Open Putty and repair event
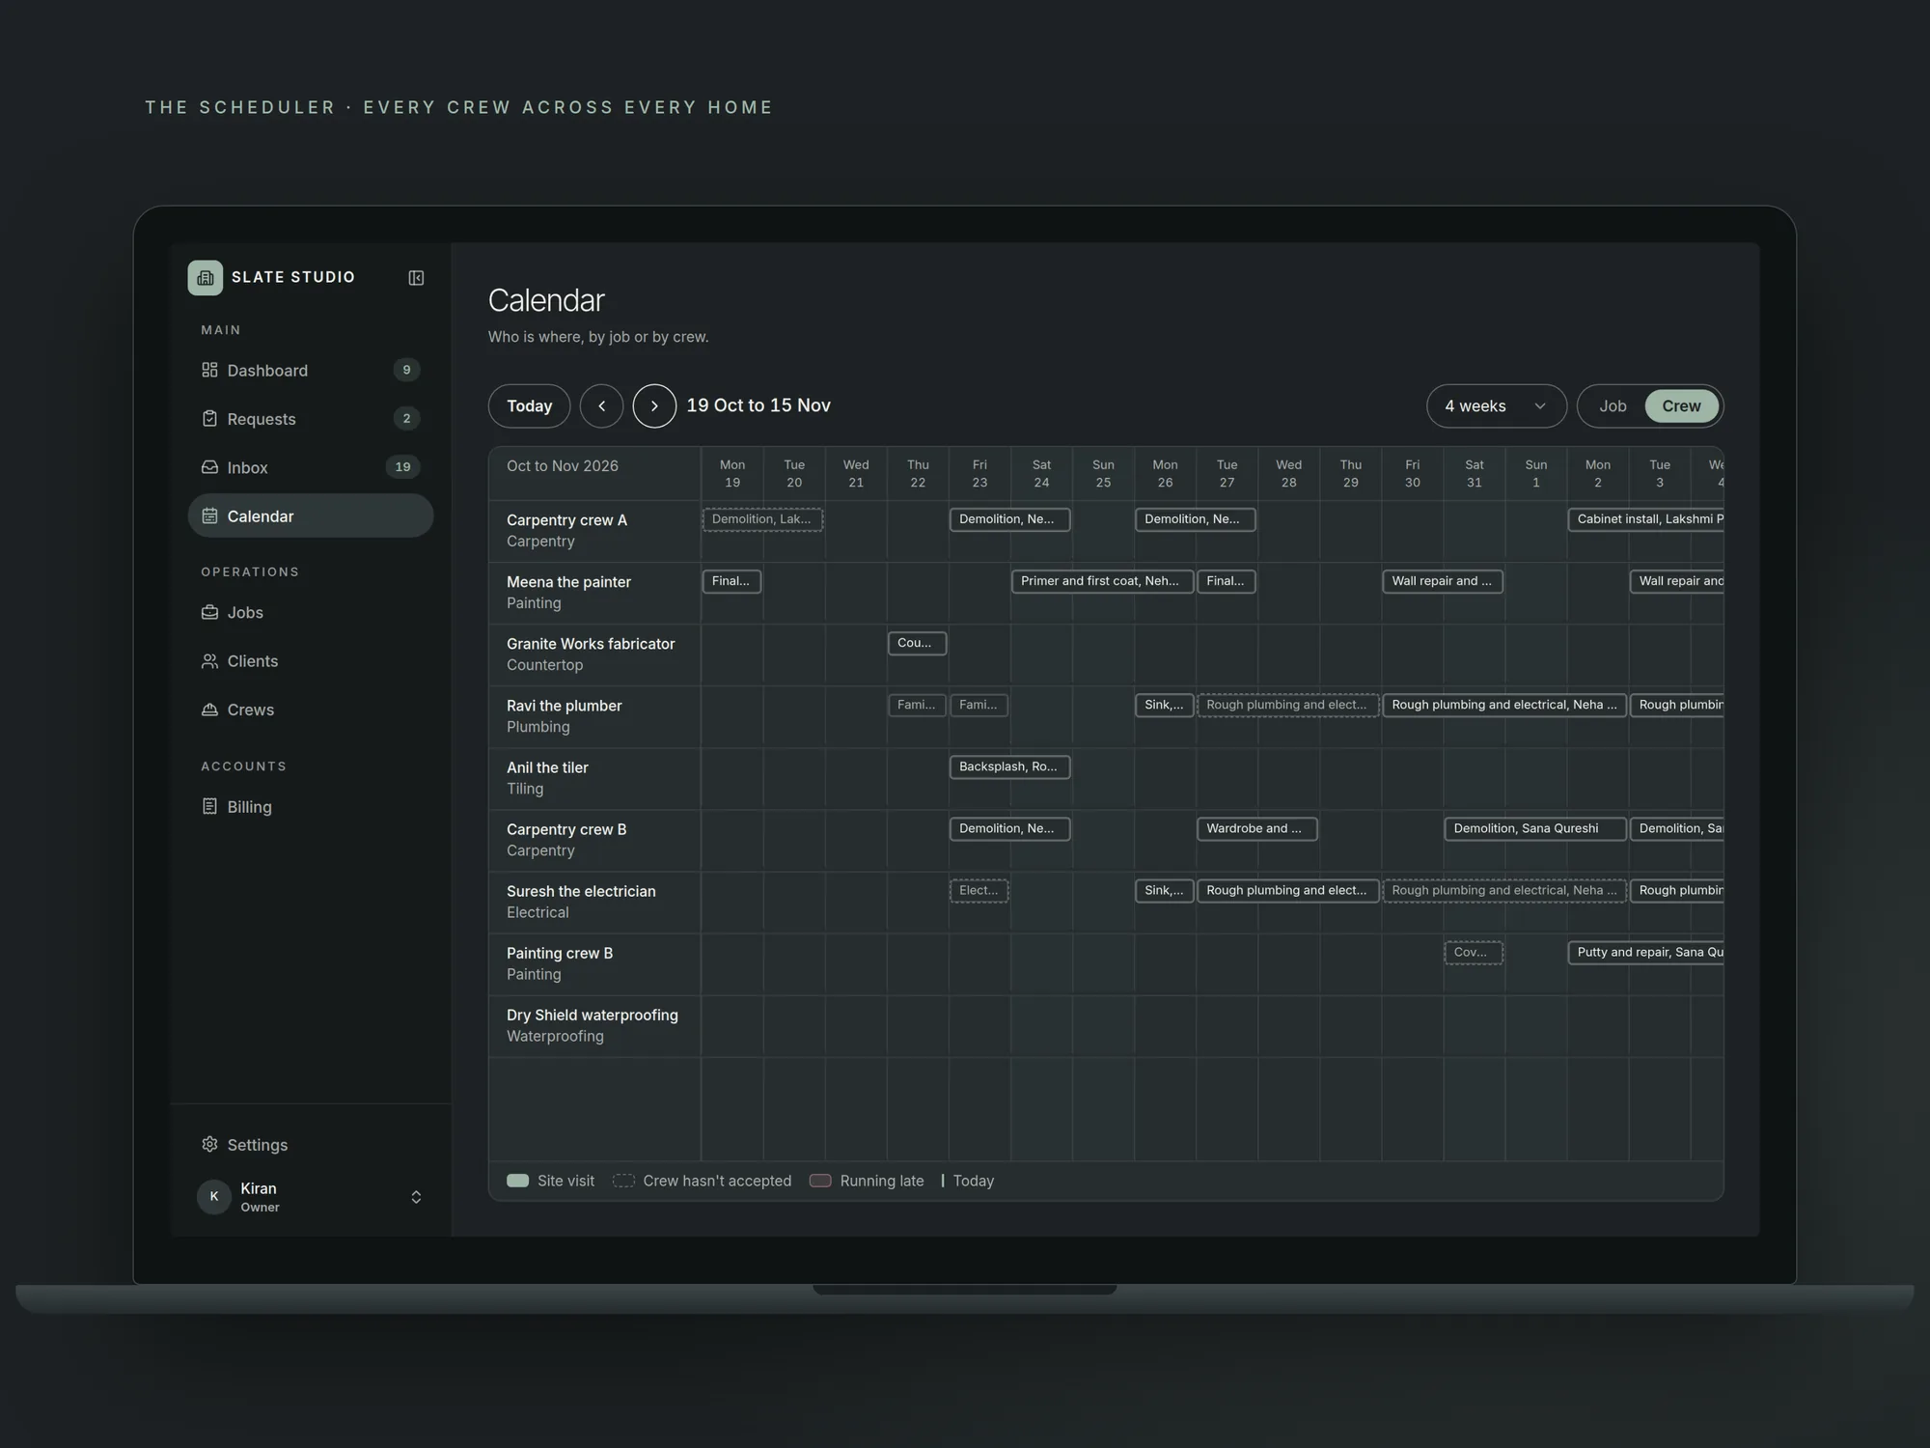Screen dimensions: 1930x1448 [x=1646, y=952]
